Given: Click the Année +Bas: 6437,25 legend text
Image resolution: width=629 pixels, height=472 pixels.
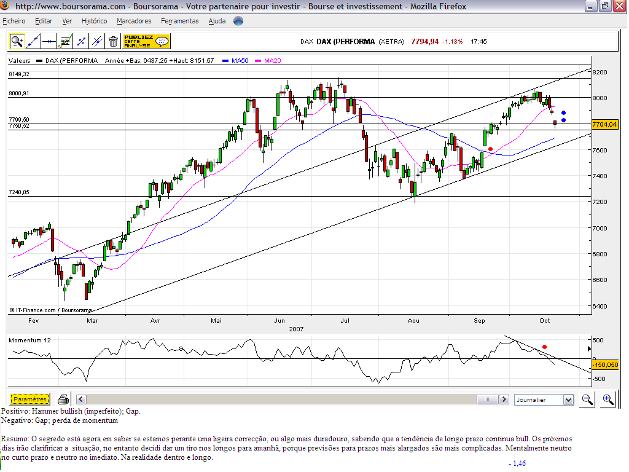Looking at the screenshot, I should pyautogui.click(x=136, y=61).
